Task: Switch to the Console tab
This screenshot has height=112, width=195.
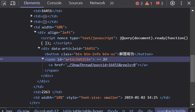Action: pyautogui.click(x=54, y=3)
